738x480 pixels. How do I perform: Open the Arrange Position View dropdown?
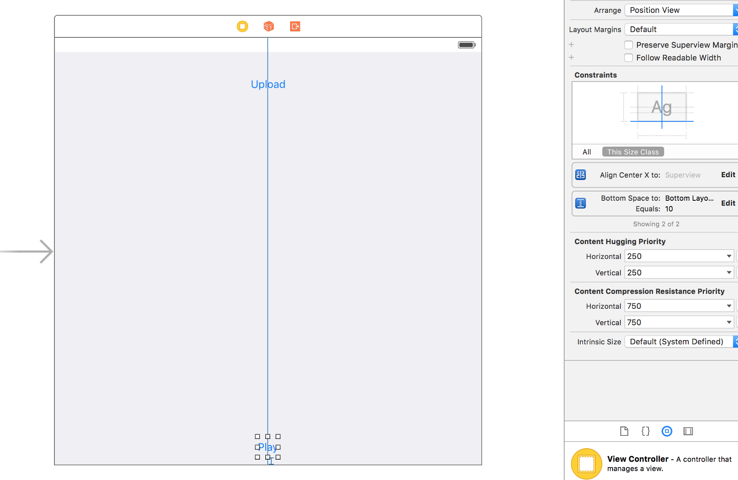[681, 10]
